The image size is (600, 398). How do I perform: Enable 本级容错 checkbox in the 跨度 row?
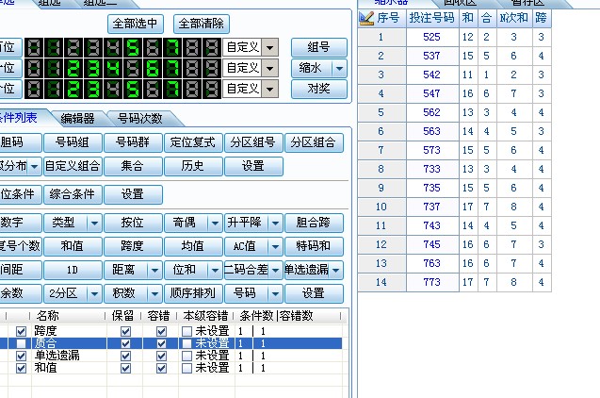click(x=186, y=331)
